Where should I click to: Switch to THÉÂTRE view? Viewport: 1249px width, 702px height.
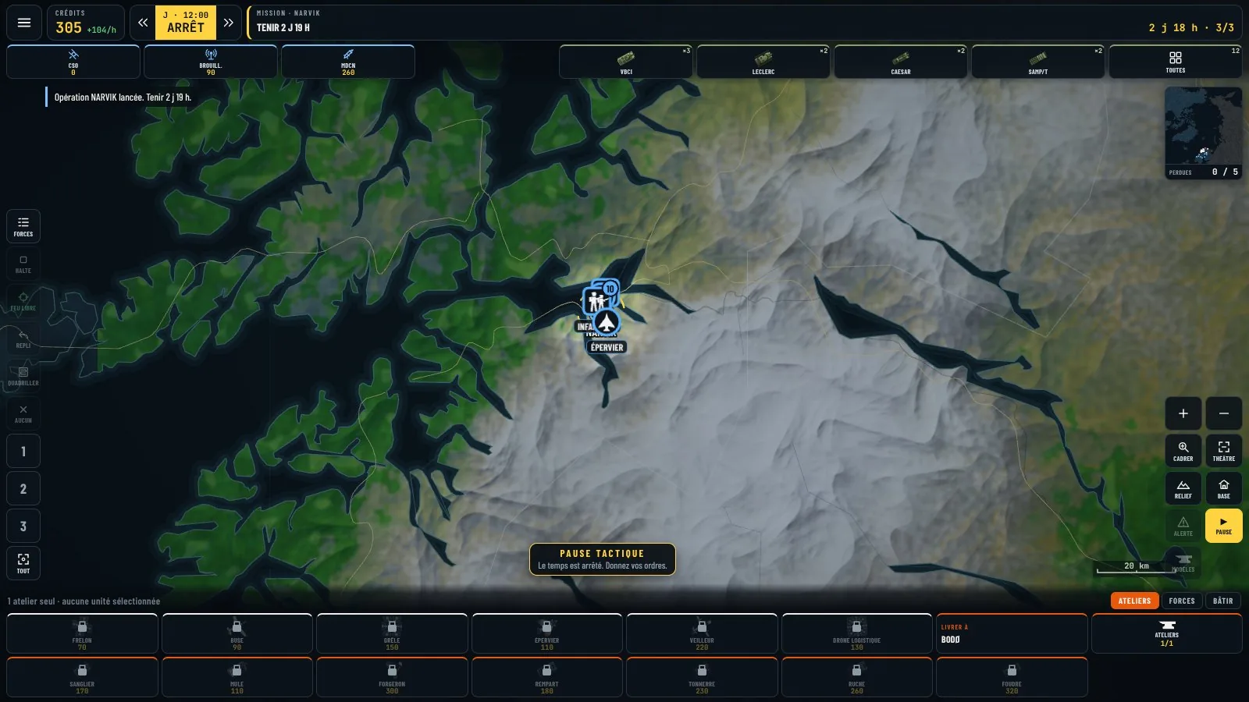(1224, 451)
